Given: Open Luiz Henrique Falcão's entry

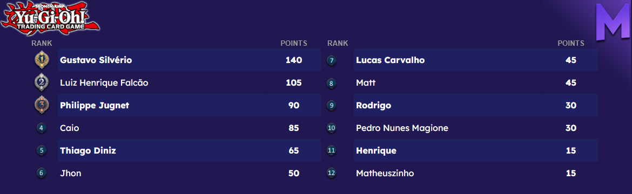Looking at the screenshot, I should pyautogui.click(x=189, y=83).
